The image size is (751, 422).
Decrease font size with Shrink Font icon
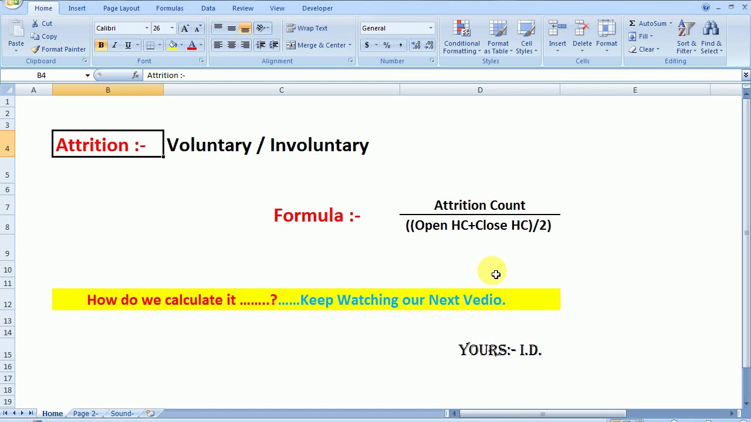click(198, 28)
